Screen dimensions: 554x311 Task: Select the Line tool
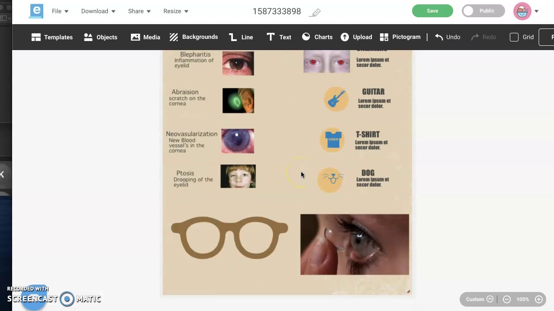241,37
